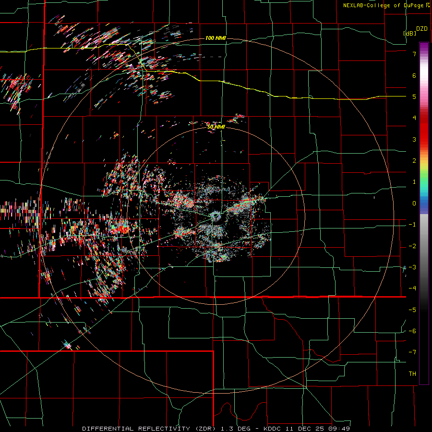Click the 50 NMI range ring label
The width and height of the screenshot is (432, 432).
point(216,127)
